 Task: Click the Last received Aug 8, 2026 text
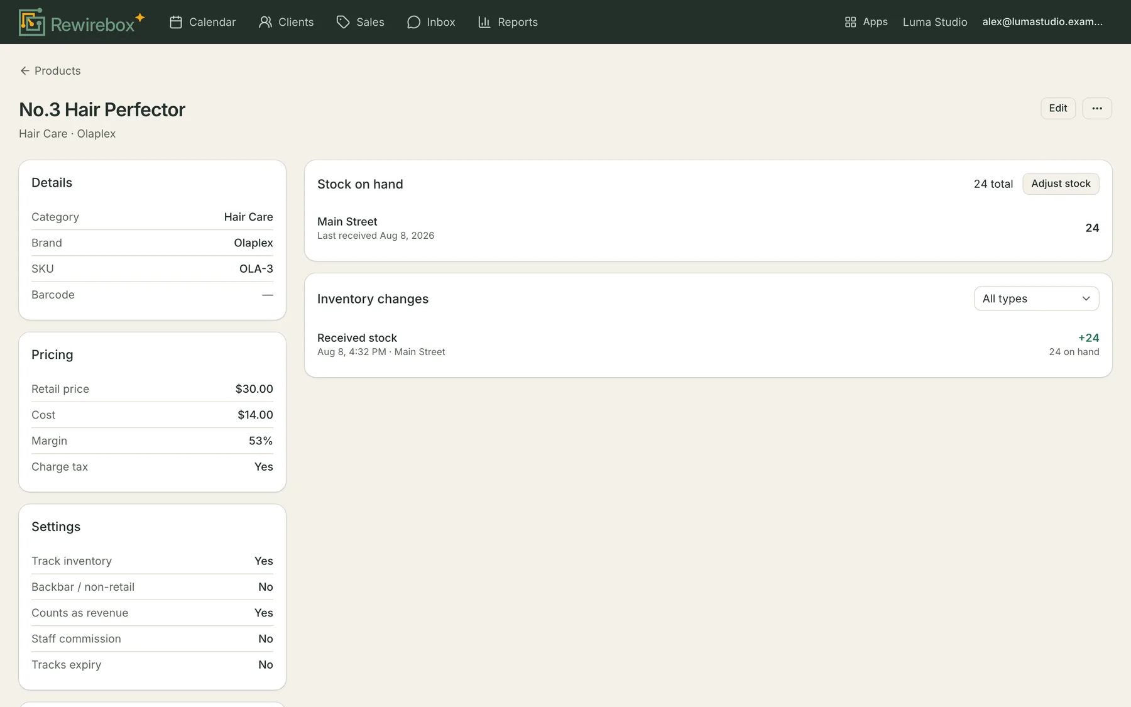click(376, 236)
